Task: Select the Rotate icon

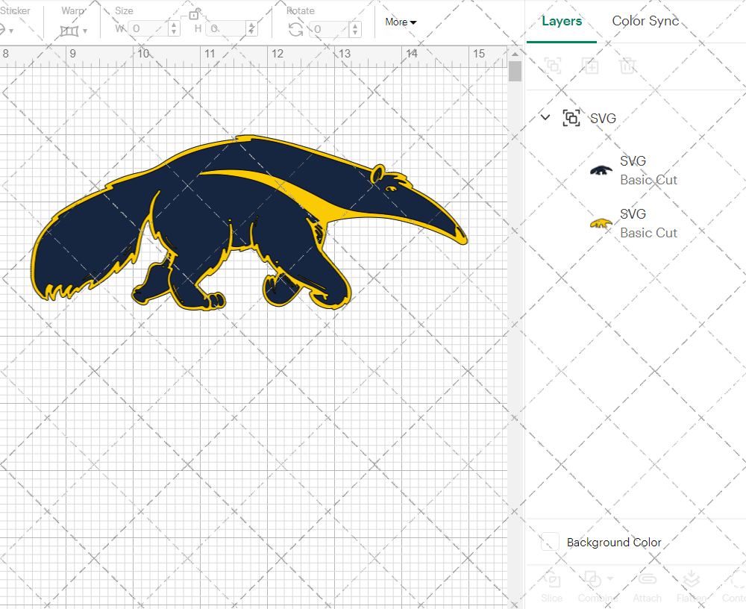Action: tap(295, 28)
